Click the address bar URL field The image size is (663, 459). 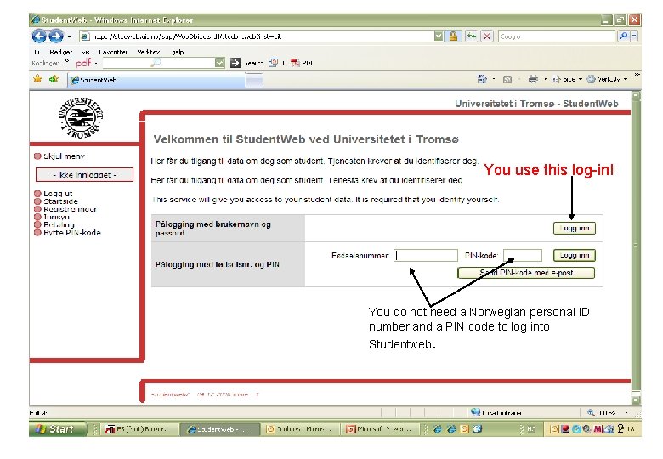click(256, 37)
